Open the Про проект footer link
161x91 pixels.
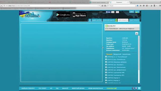point(43,88)
